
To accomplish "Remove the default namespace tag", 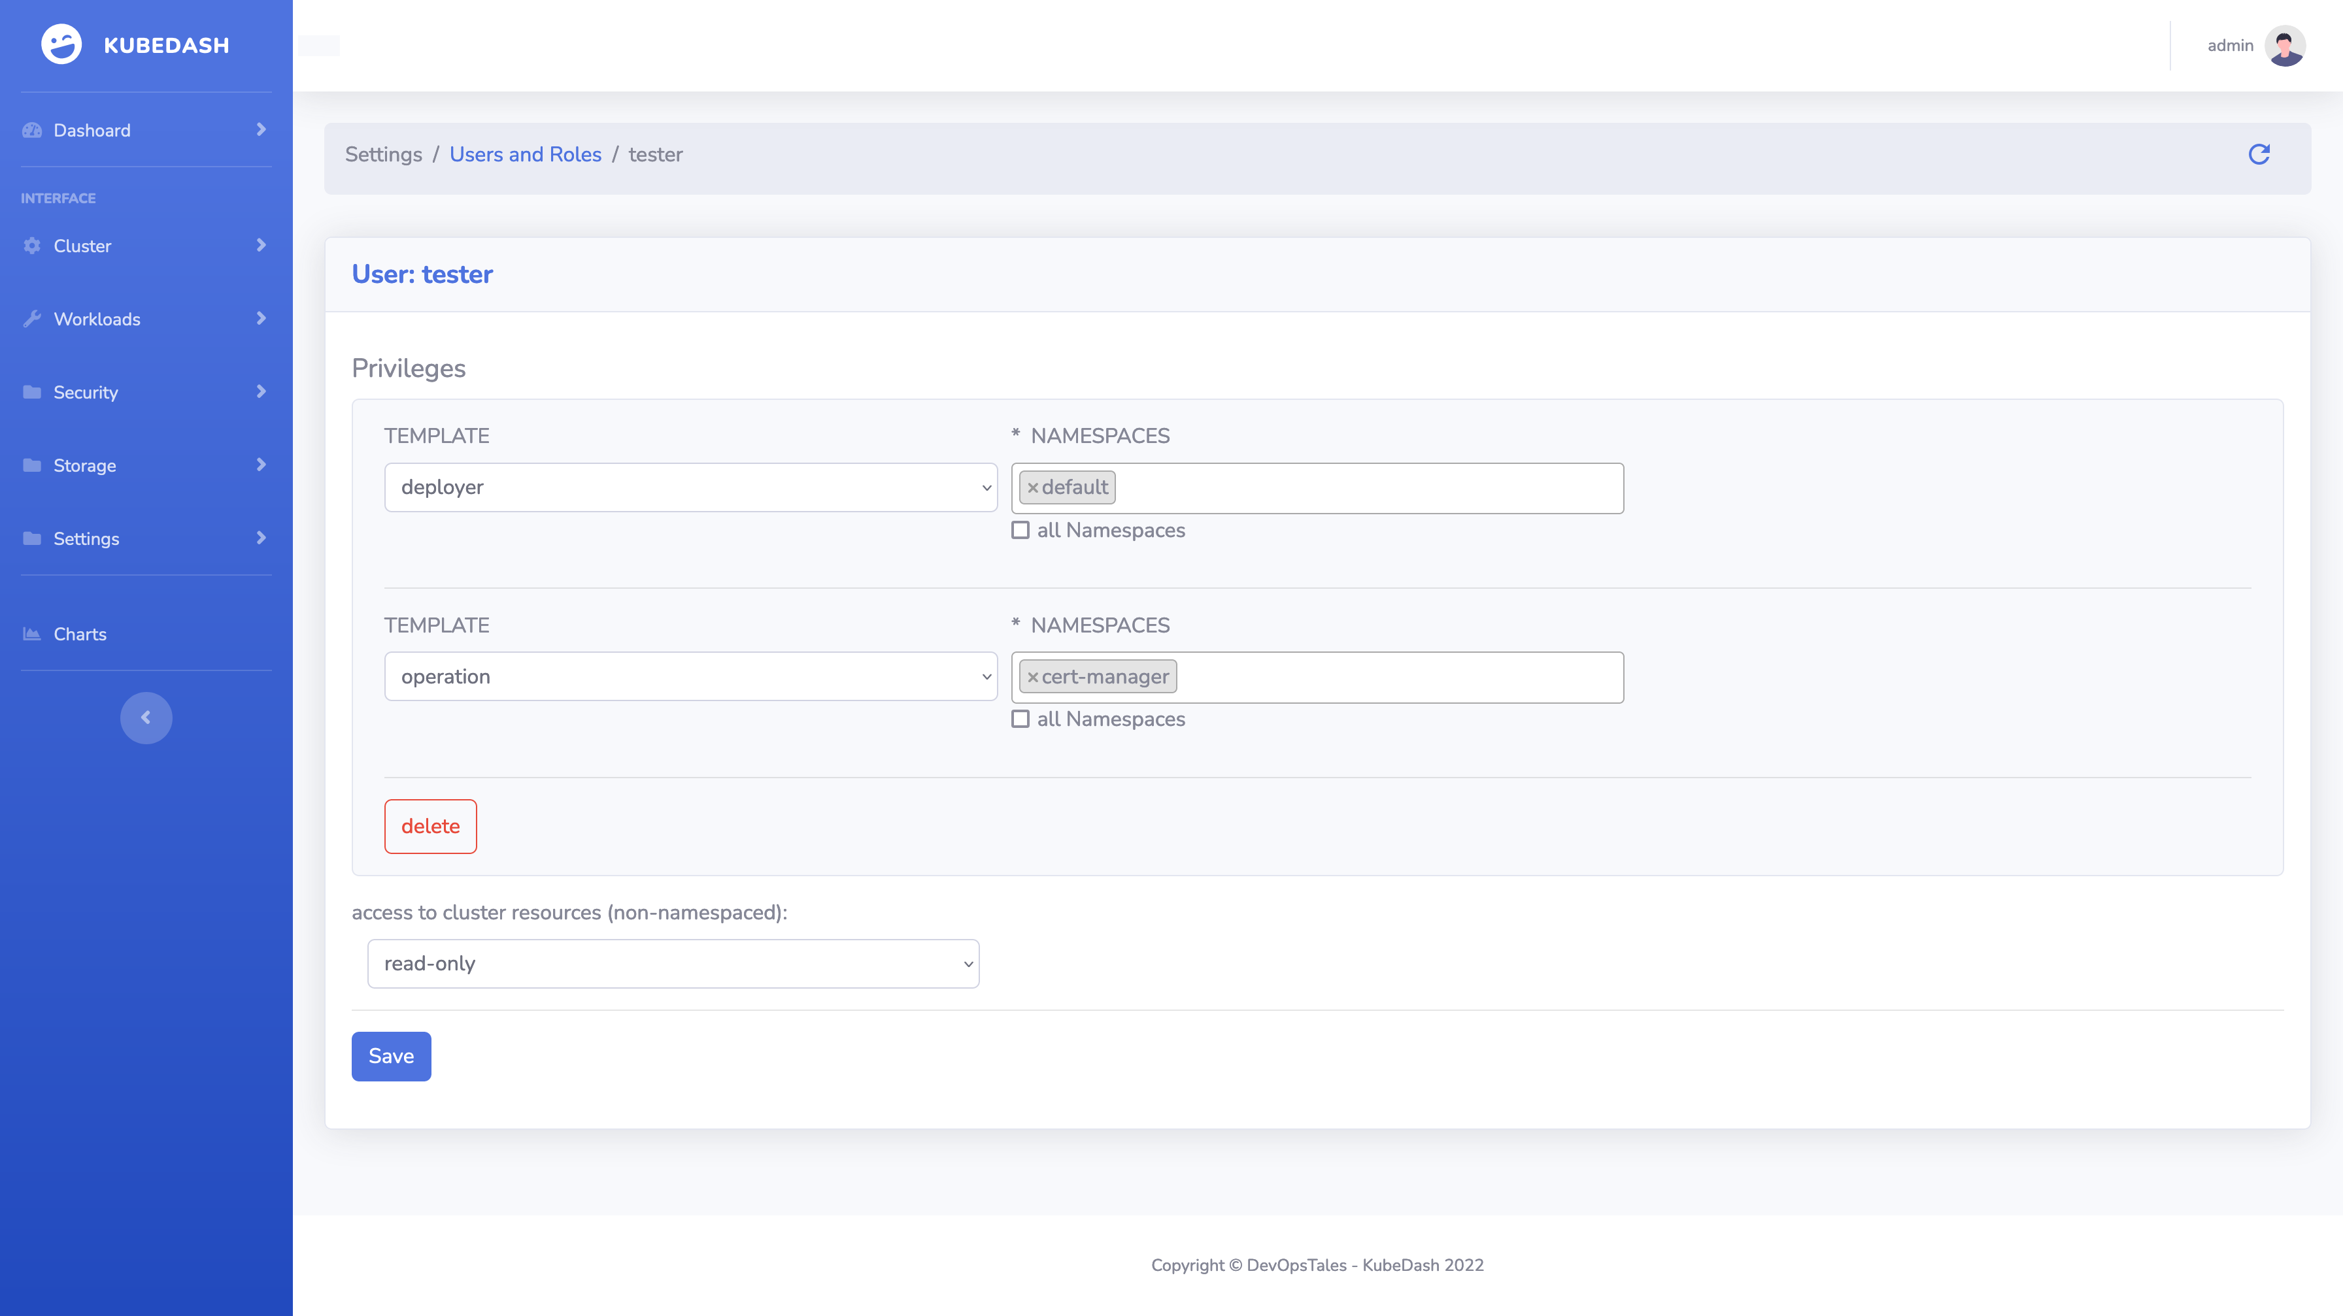I will [1032, 488].
